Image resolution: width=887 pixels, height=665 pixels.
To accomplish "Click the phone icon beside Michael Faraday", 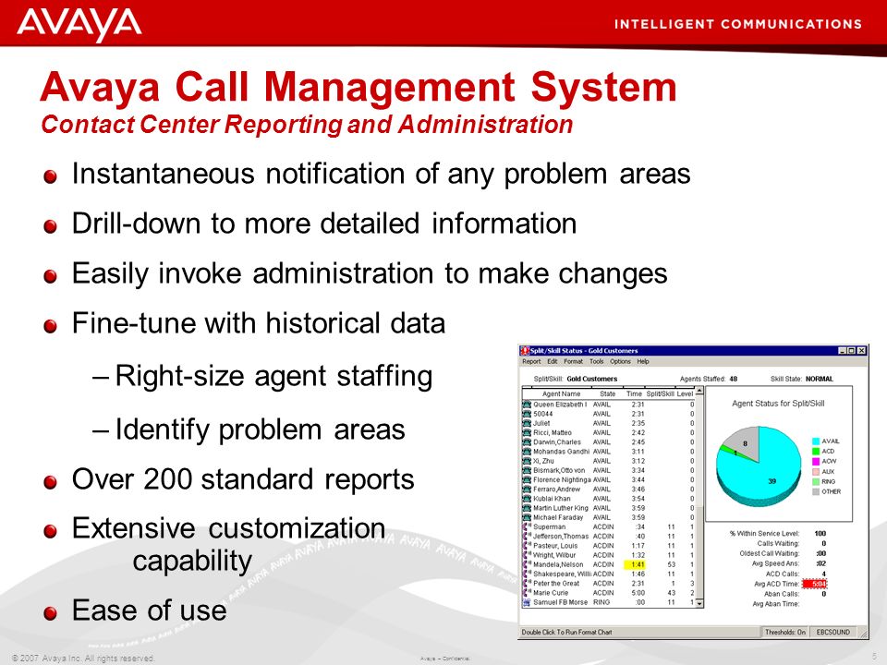I will pyautogui.click(x=527, y=517).
